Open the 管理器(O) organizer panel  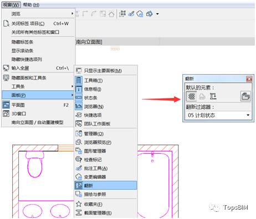pos(106,133)
